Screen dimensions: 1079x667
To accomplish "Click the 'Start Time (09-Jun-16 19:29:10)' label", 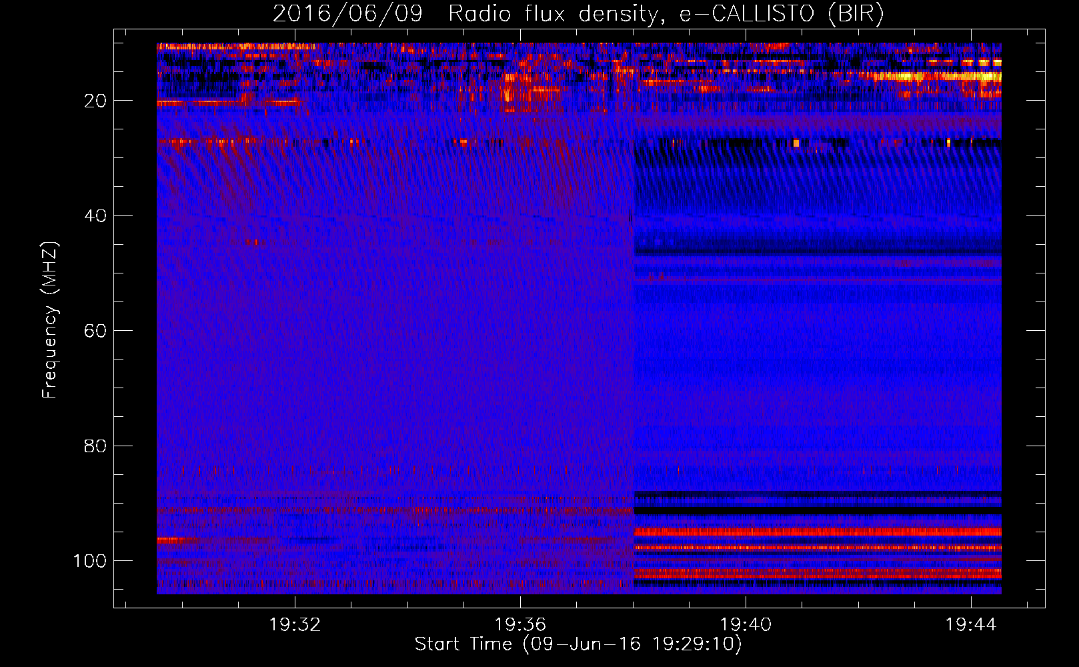I will click(x=578, y=644).
